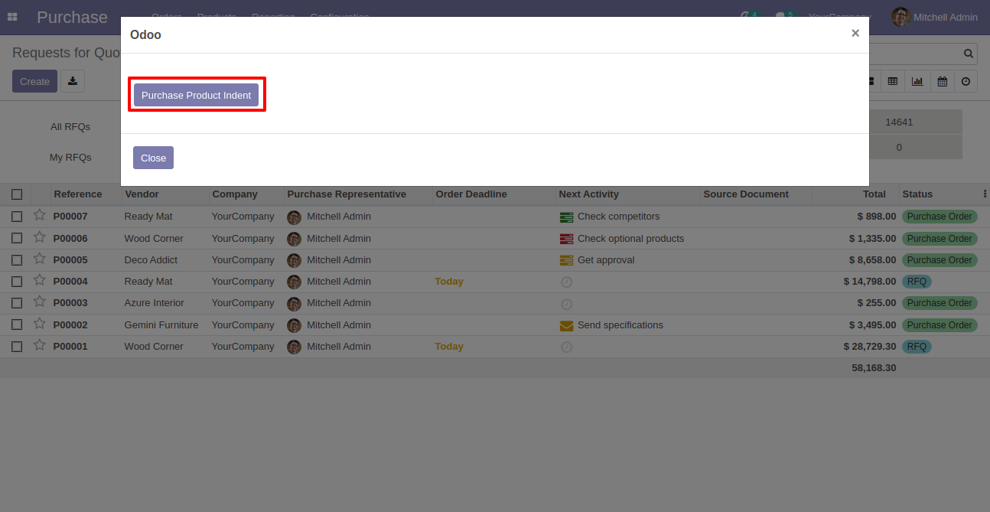Screen dimensions: 990x512
Task: Click the $ 28,729.30 total cell
Action: pyautogui.click(x=870, y=347)
